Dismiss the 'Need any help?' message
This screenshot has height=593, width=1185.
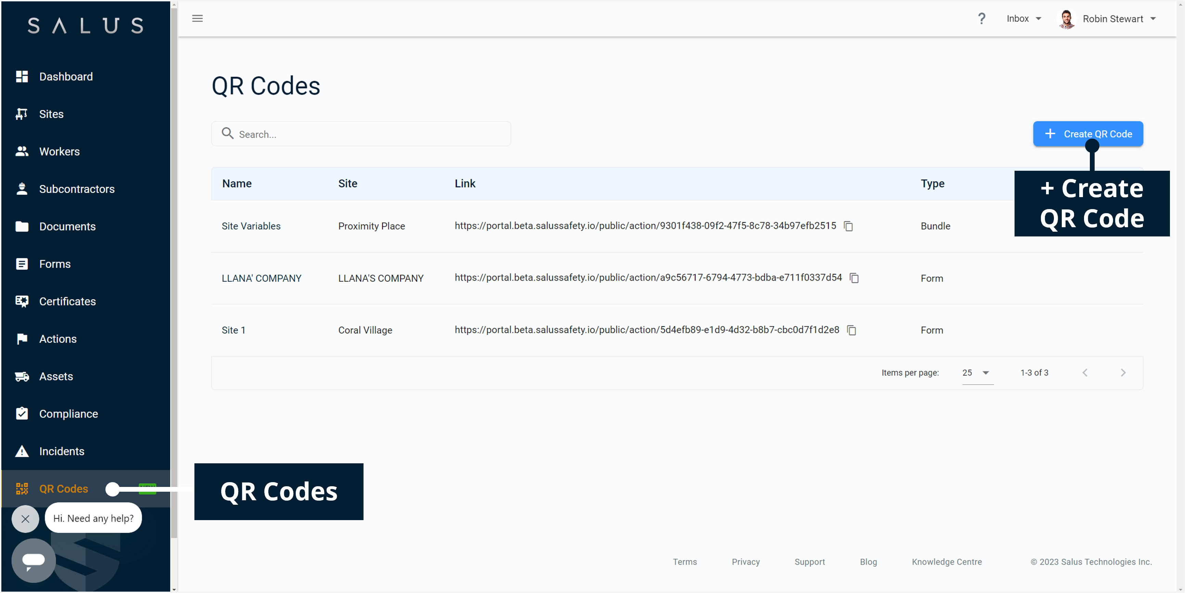(x=25, y=519)
